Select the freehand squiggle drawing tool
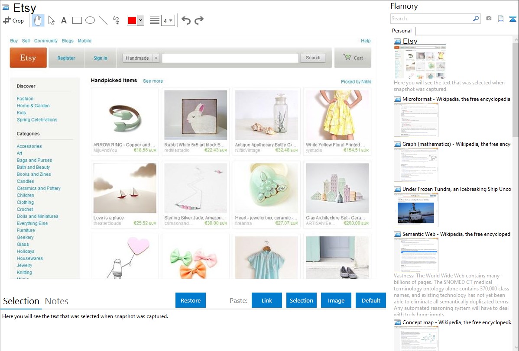The height and width of the screenshot is (351, 519). click(116, 20)
